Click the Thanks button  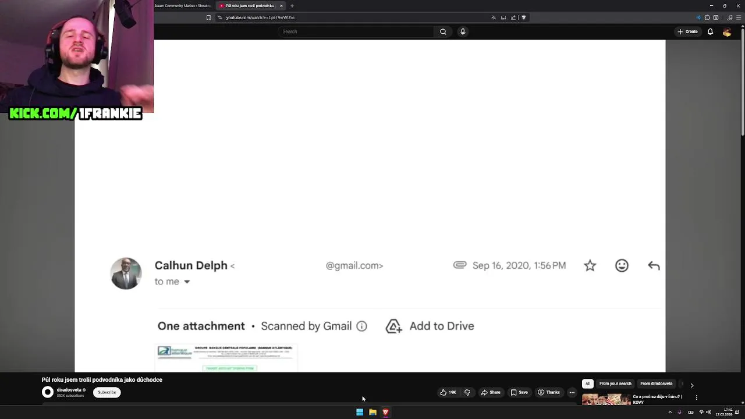click(549, 392)
